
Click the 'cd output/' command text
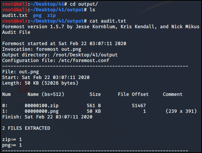coord(84,4)
